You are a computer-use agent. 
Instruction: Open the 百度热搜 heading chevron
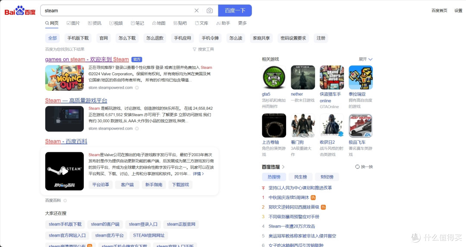click(283, 167)
